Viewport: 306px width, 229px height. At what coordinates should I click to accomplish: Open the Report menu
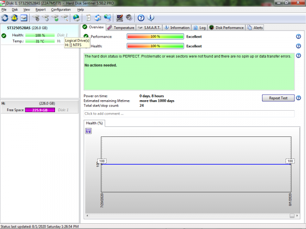(x=41, y=10)
